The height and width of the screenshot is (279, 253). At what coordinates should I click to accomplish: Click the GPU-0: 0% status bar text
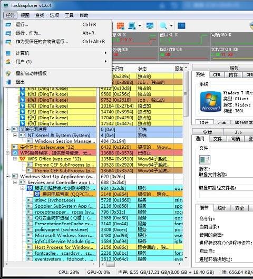99,272
